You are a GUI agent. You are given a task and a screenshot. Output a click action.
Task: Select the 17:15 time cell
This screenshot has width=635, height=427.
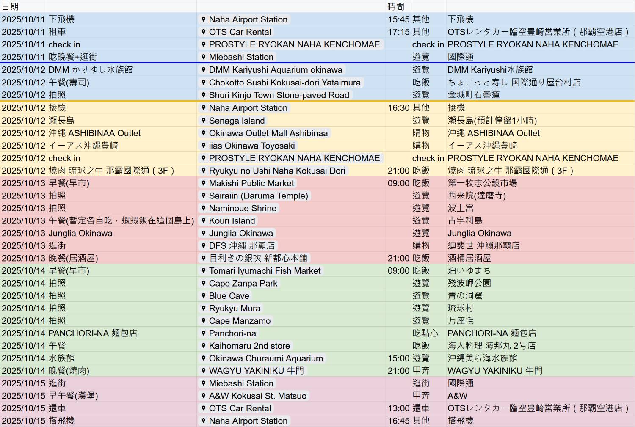coord(398,32)
